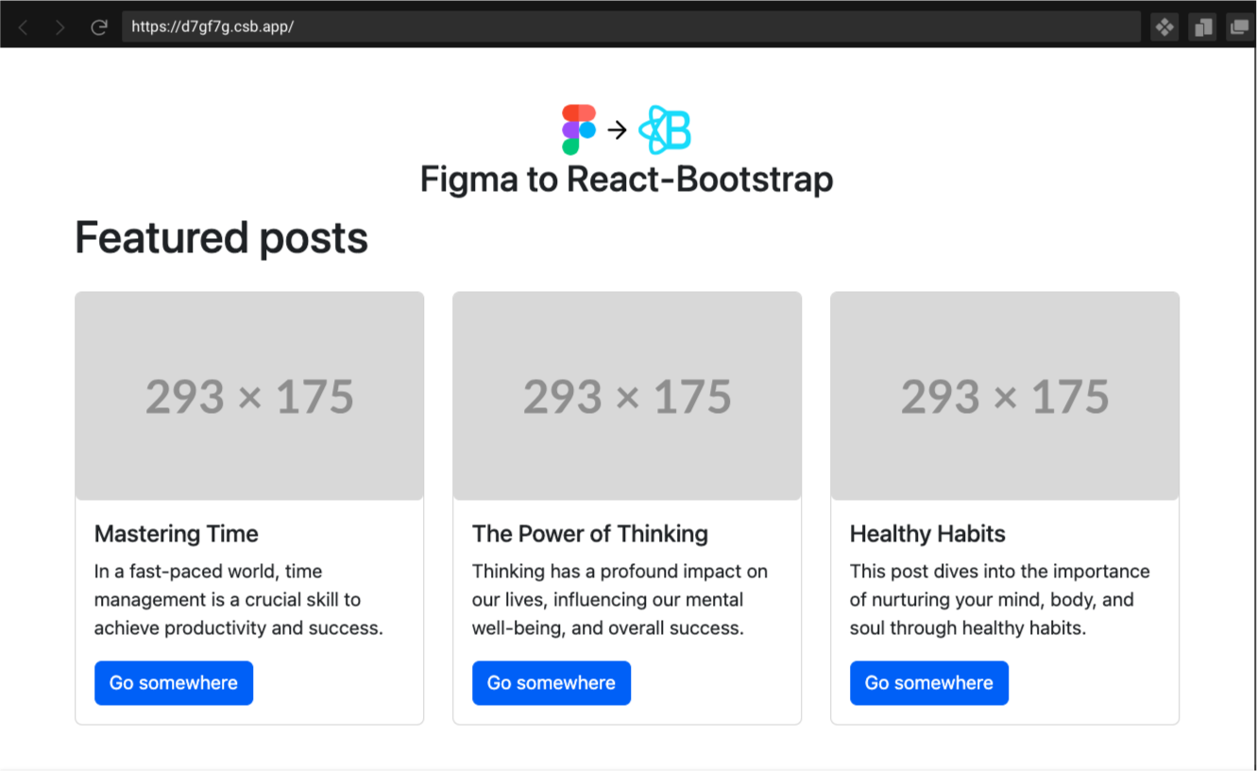Viewport: 1257px width, 771px height.
Task: Click Go somewhere under Healthy Habits
Action: 929,683
